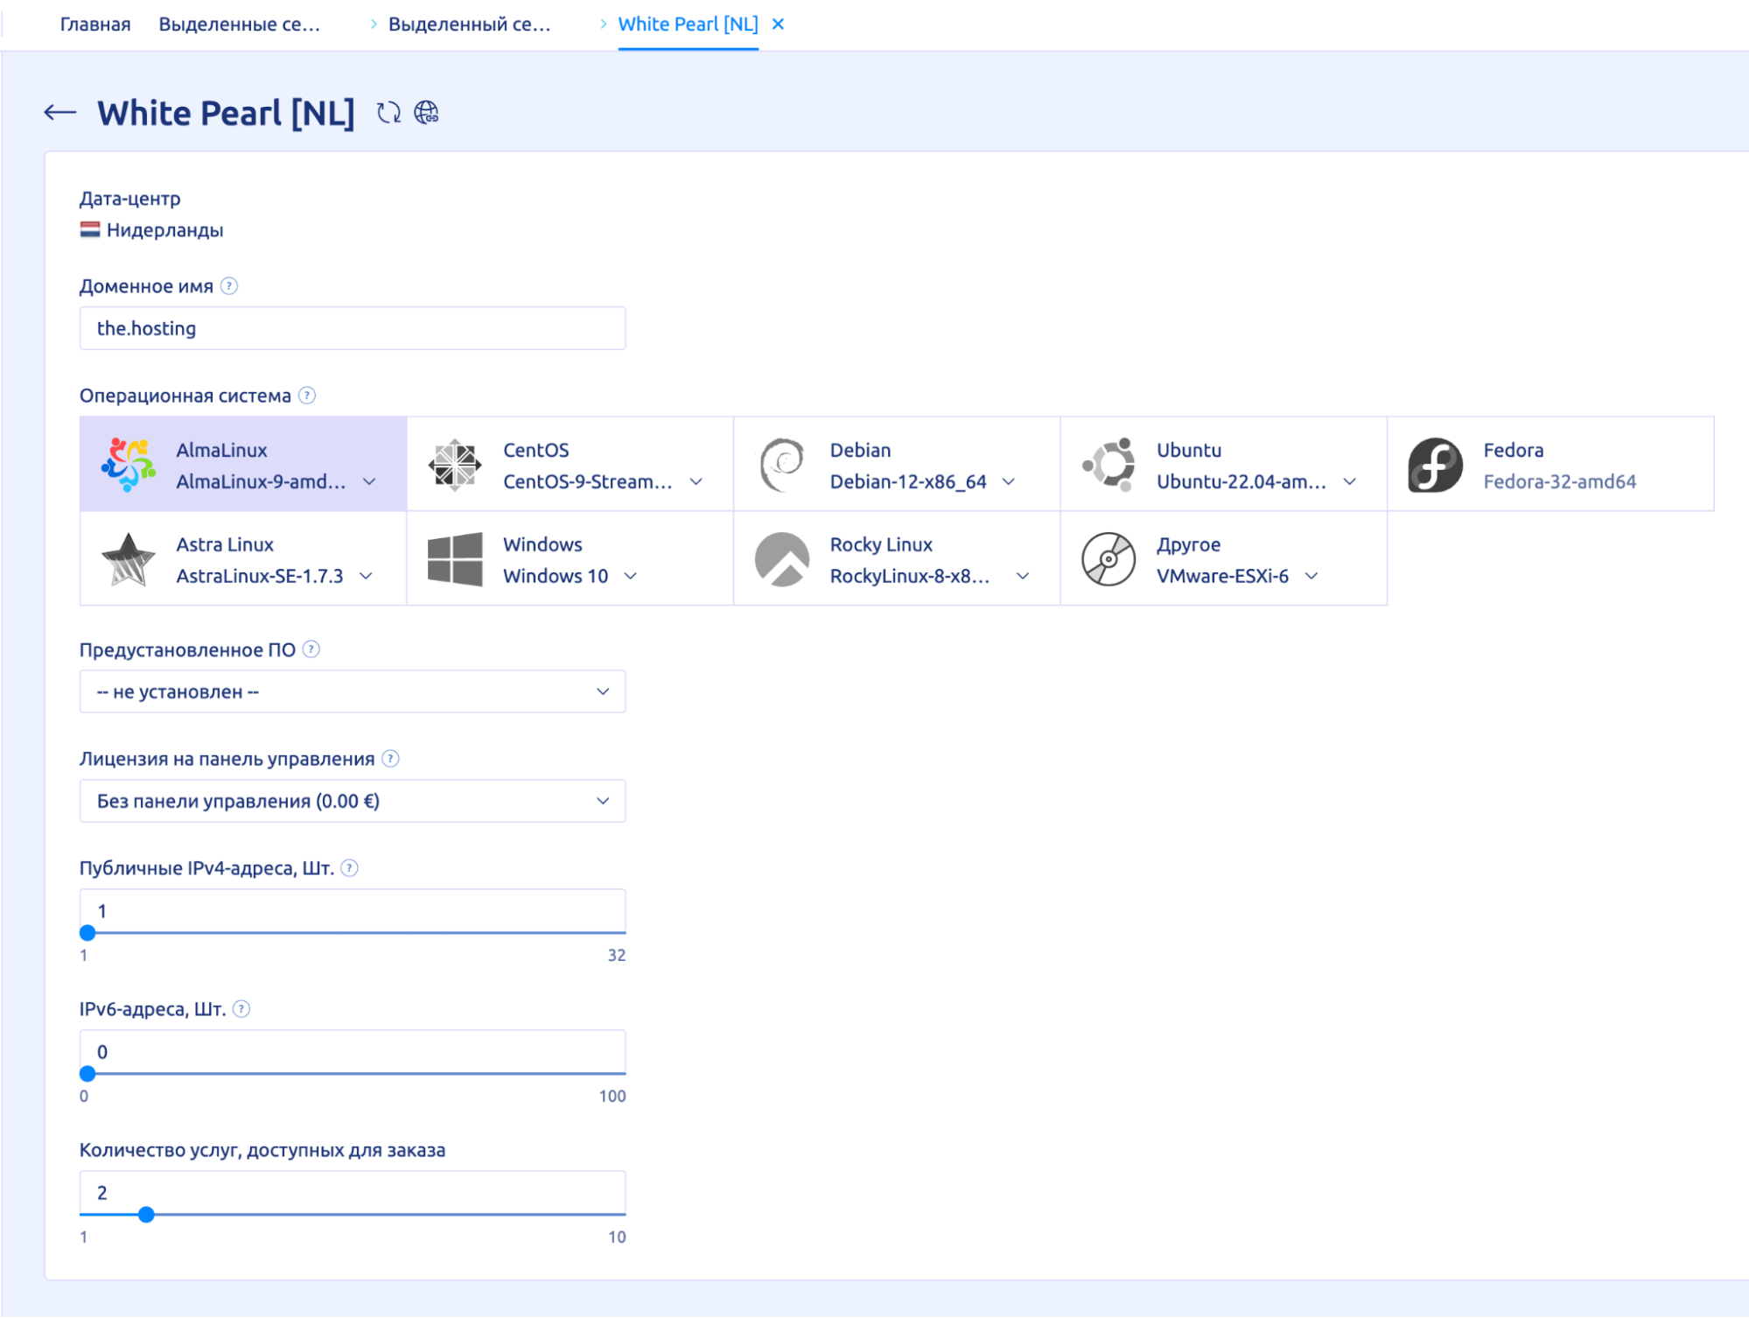The image size is (1749, 1318).
Task: Click the Количество услуг count input field
Action: [x=353, y=1193]
